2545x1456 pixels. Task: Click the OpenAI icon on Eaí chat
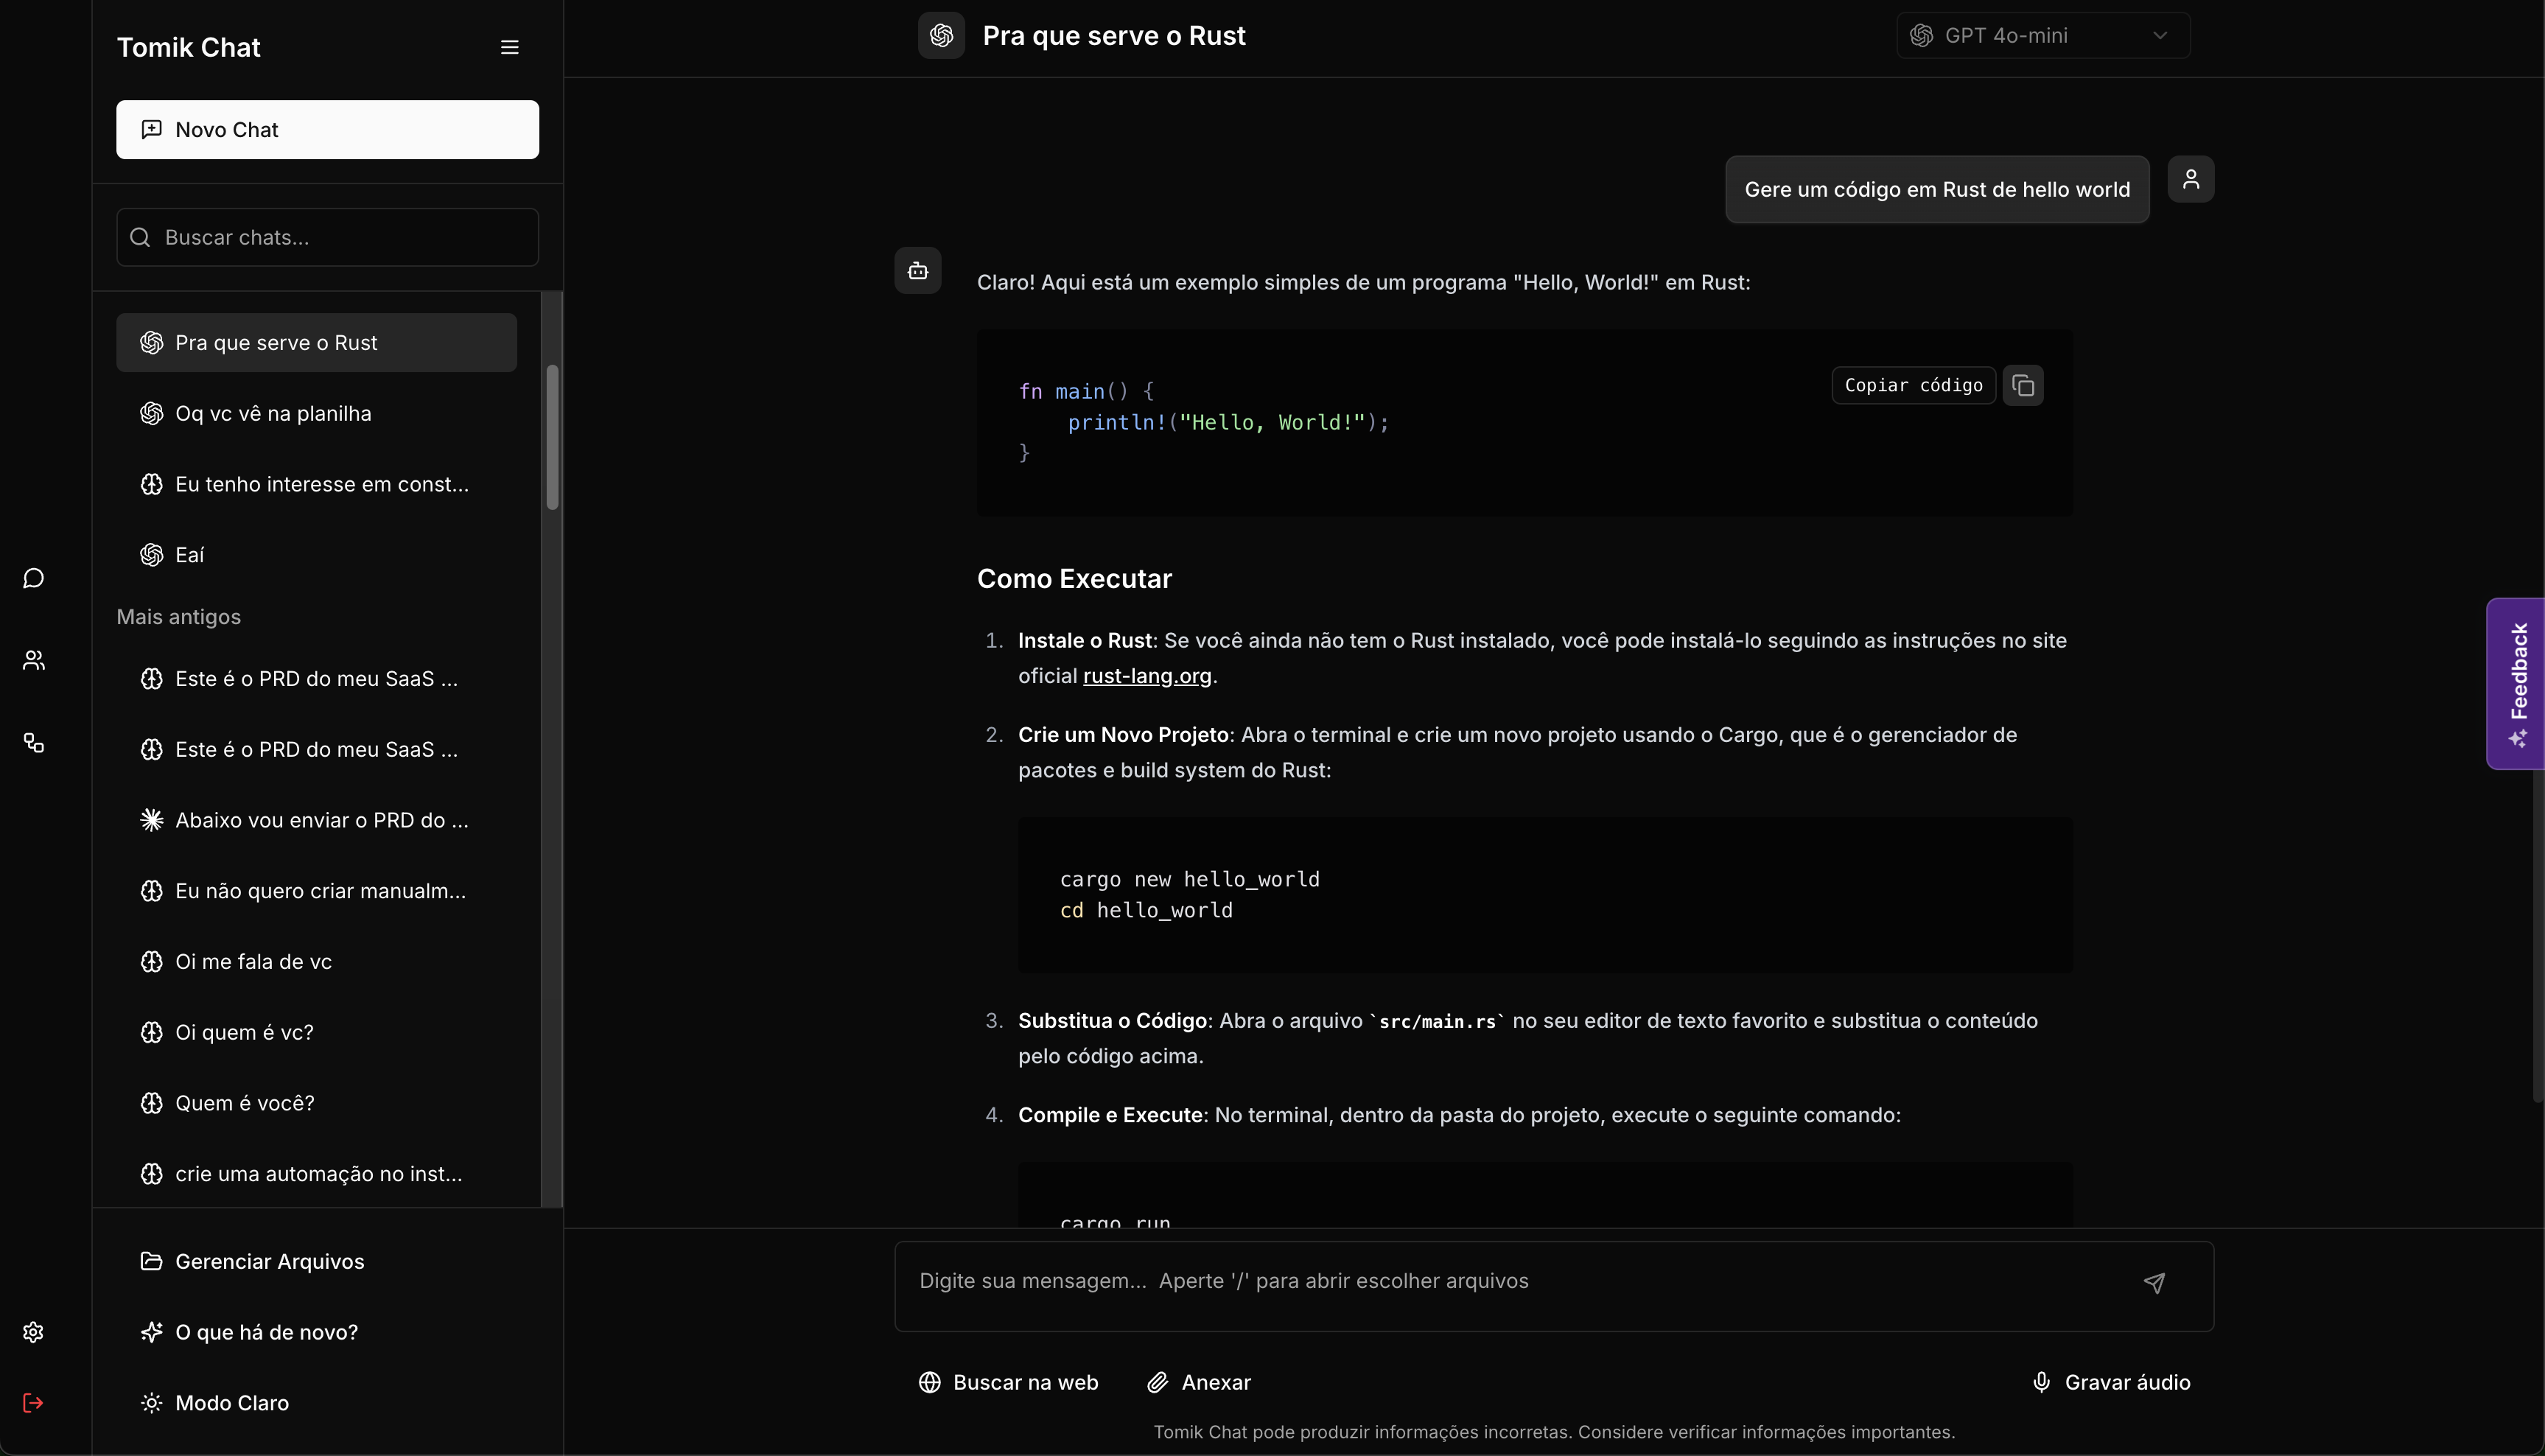151,555
